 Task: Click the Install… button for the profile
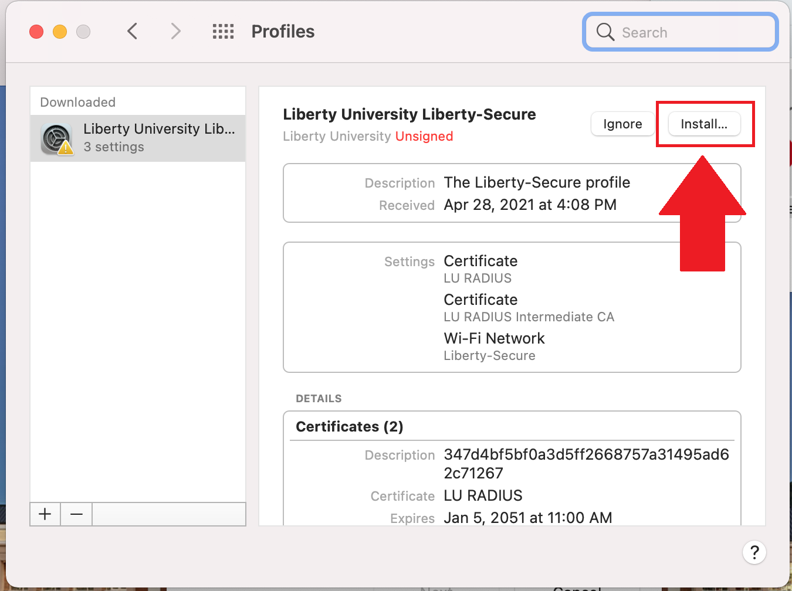pos(703,124)
